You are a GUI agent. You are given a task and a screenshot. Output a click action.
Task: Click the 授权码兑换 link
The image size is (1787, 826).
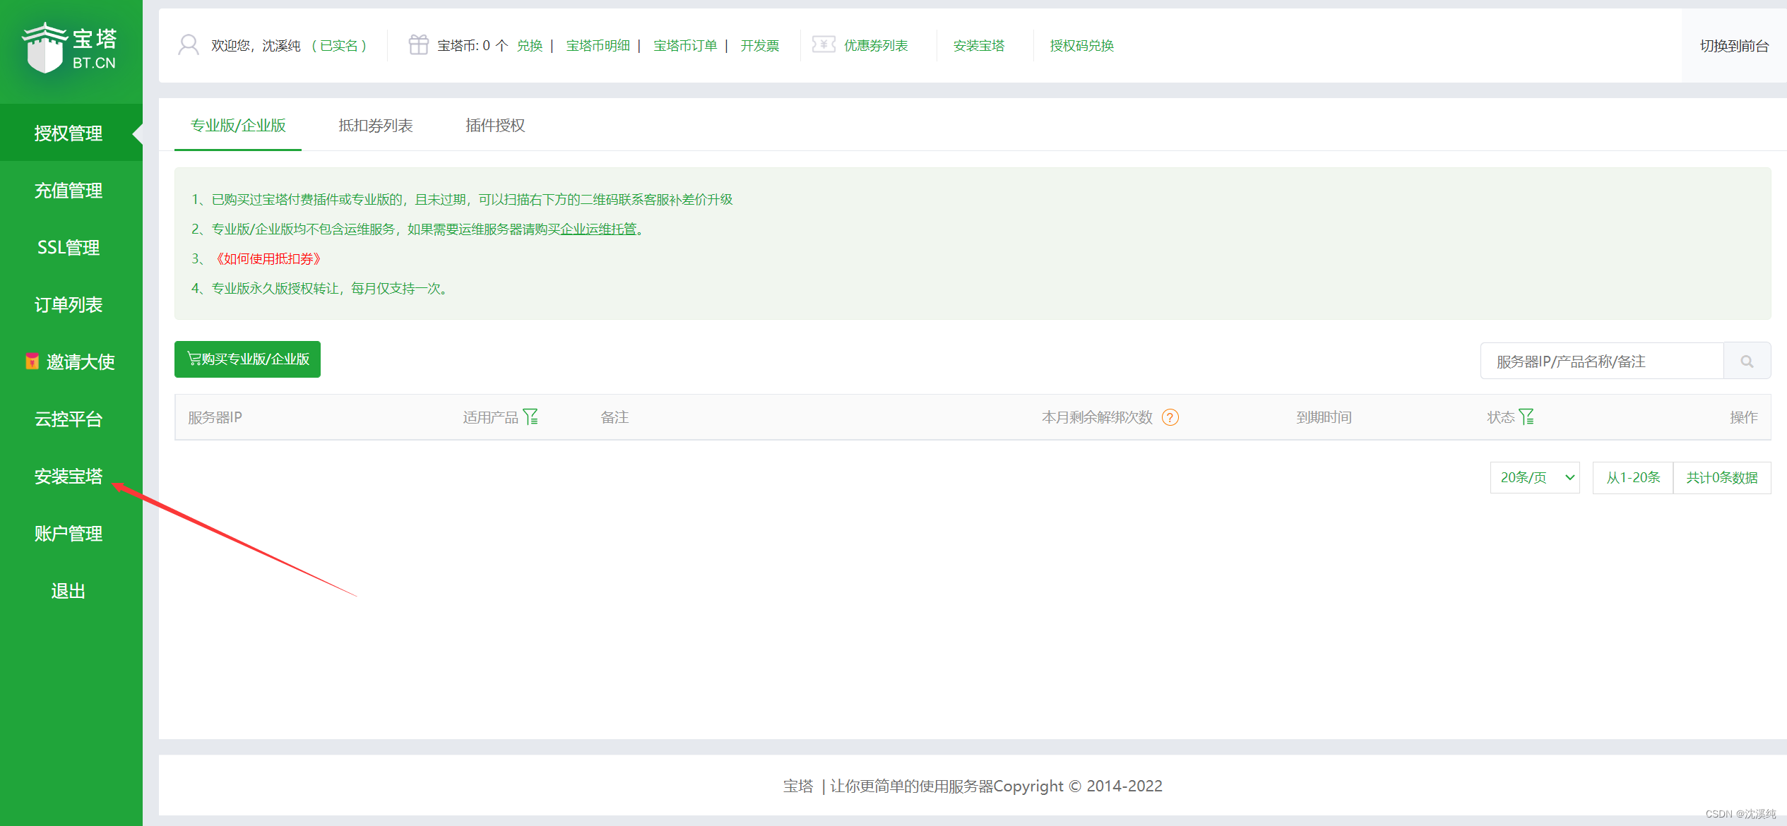click(x=1081, y=46)
